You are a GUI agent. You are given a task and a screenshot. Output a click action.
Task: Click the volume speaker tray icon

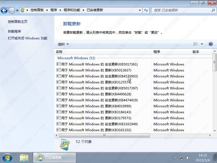188,158
